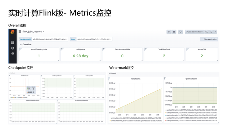Click the NumOfRunningJobs panel title

click(x=39, y=49)
